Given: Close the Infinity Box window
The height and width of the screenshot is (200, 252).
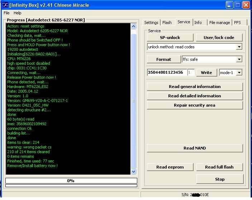Looking at the screenshot, I should pos(246,5).
